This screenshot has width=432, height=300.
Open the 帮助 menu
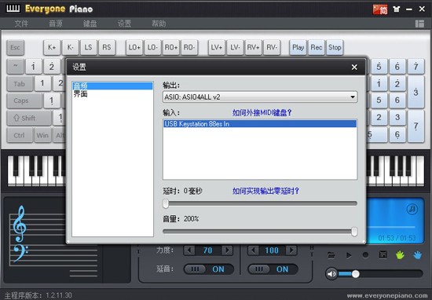tap(159, 24)
